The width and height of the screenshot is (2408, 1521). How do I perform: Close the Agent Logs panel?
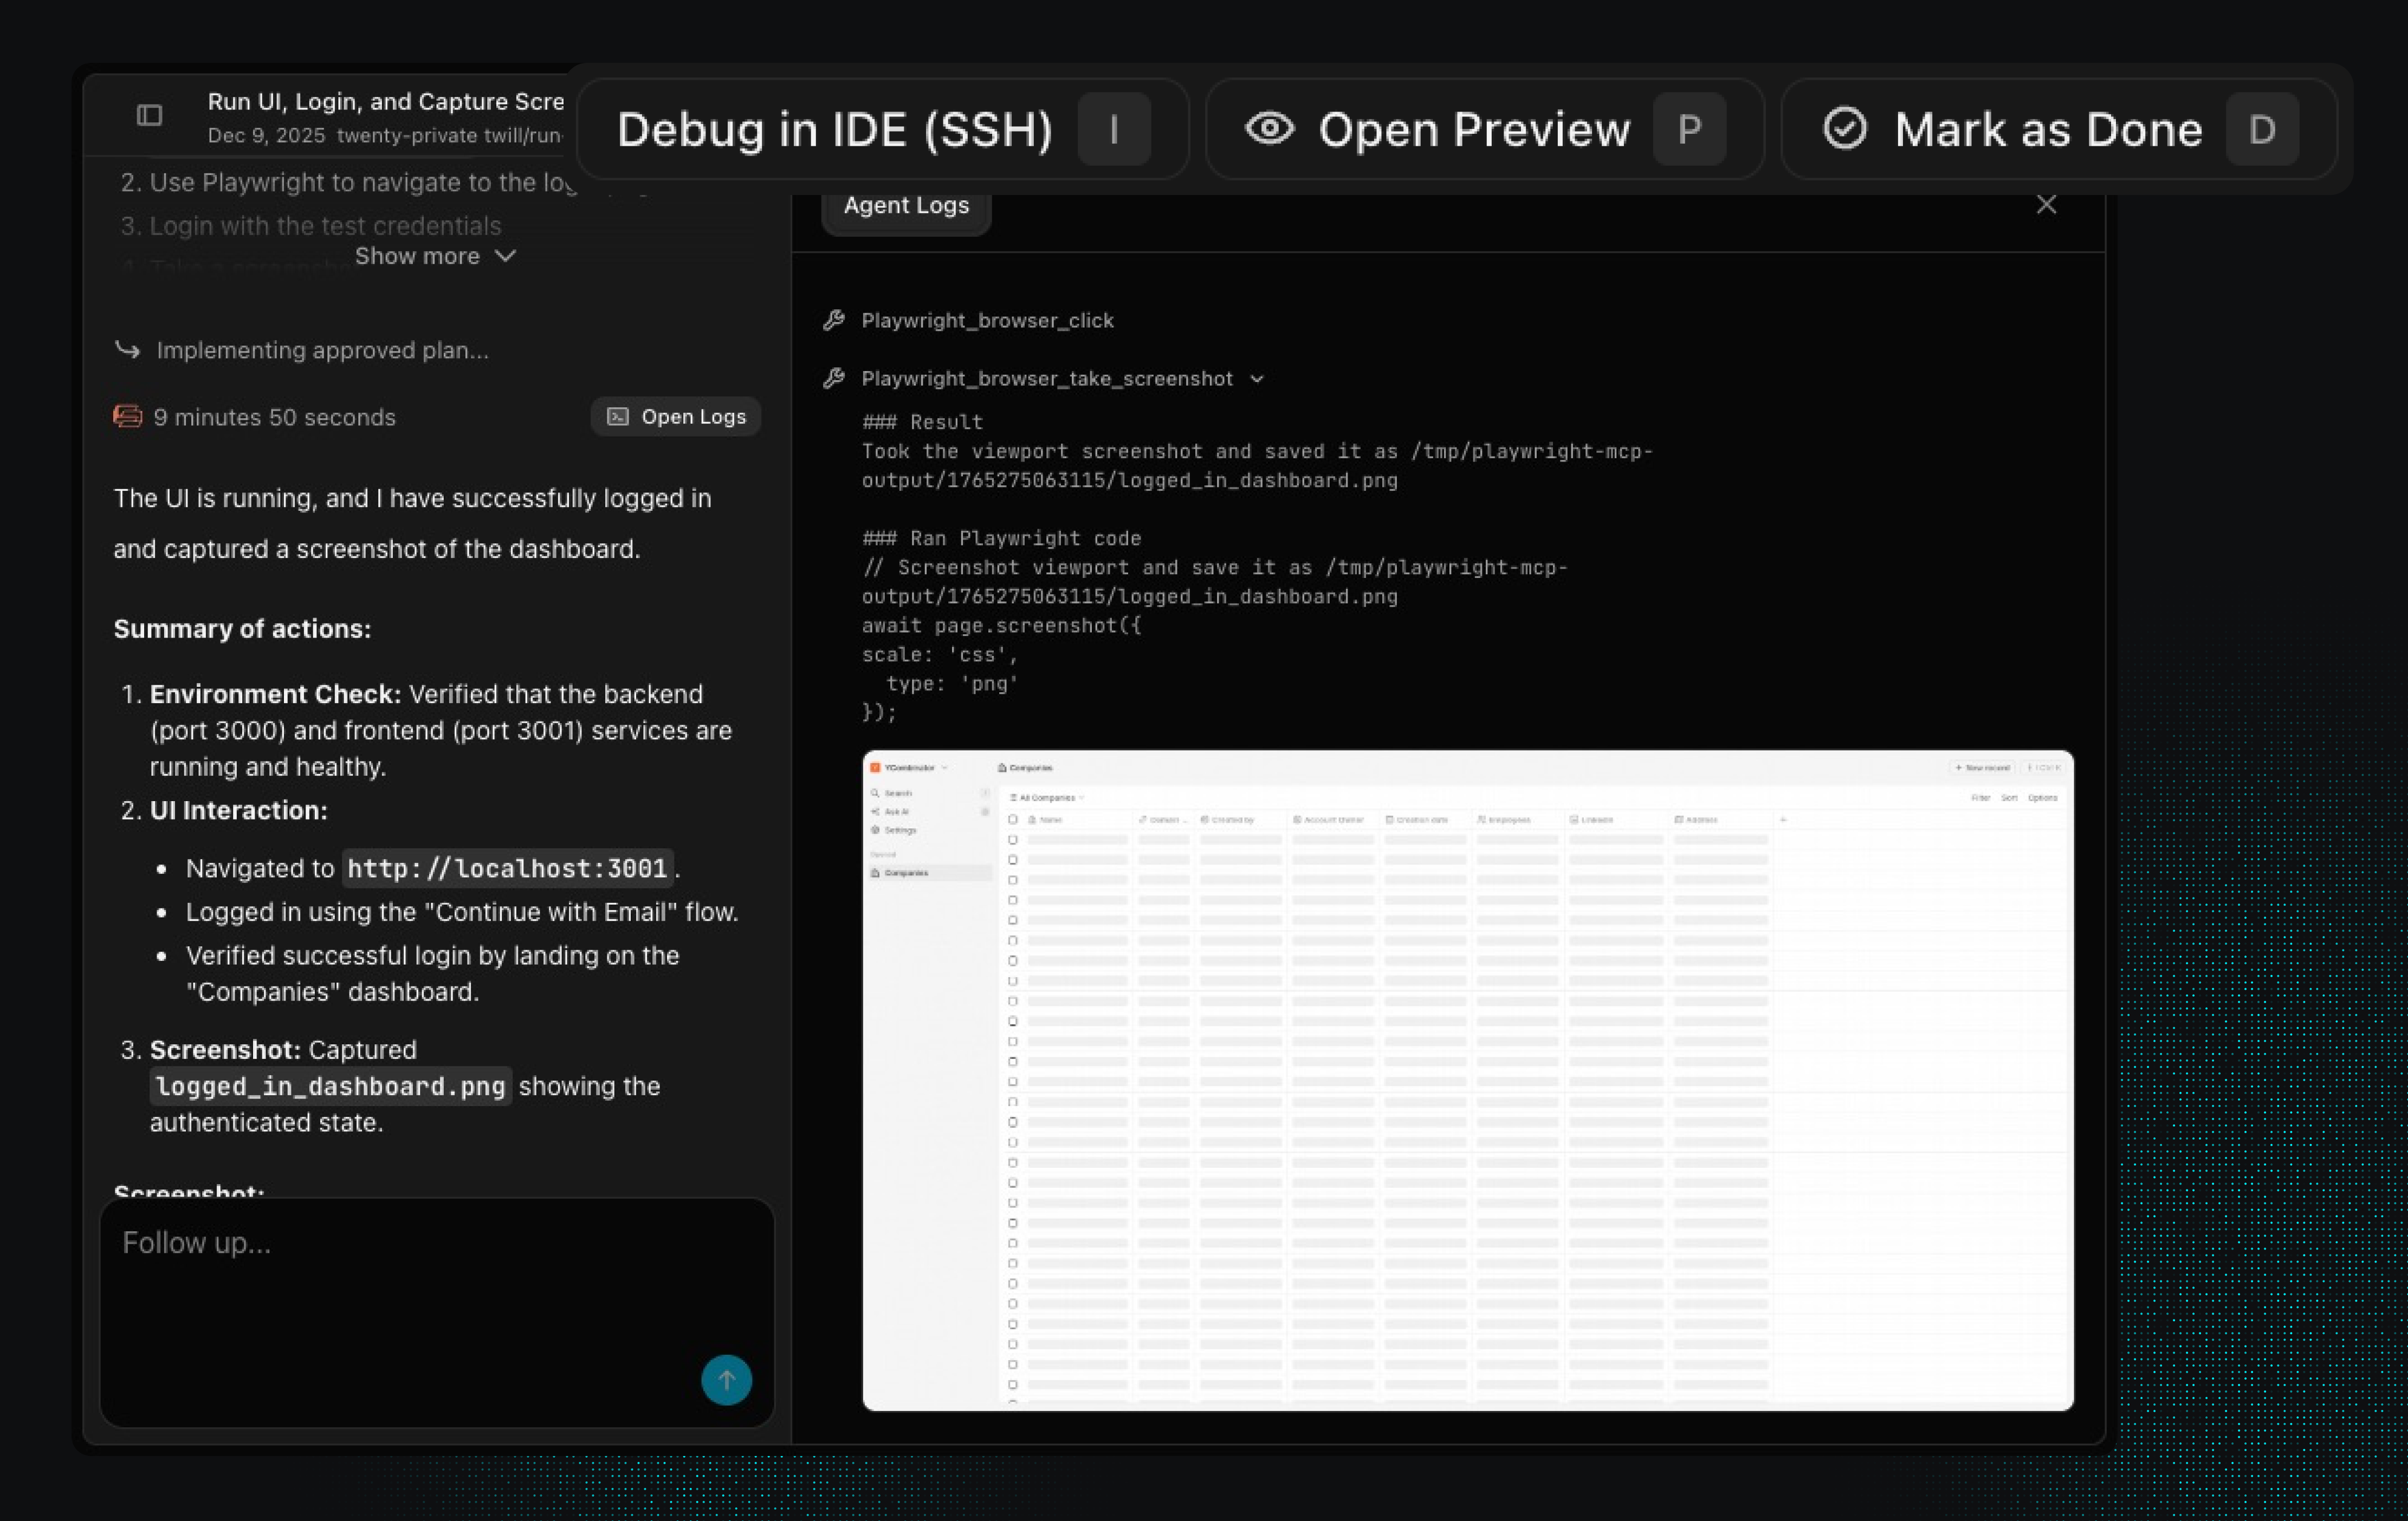tap(2046, 205)
